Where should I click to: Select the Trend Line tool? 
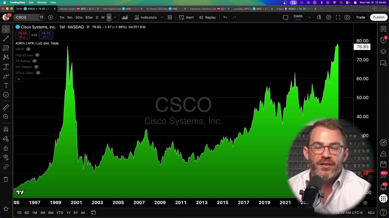(6, 38)
